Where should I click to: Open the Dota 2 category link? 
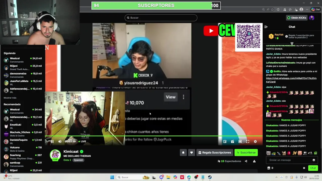tap(67, 160)
